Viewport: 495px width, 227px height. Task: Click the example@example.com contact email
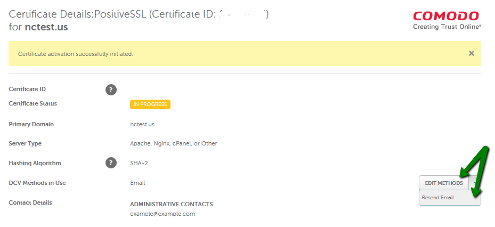click(163, 214)
